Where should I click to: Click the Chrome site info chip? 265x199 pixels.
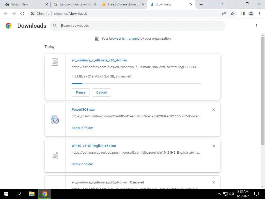coord(40,13)
